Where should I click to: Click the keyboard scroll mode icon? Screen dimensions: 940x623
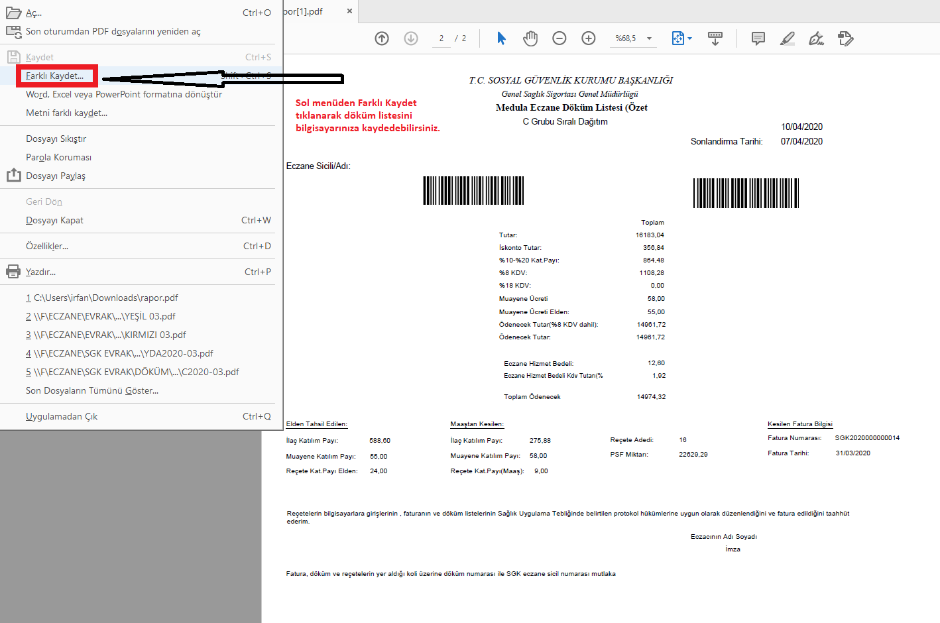click(x=715, y=38)
